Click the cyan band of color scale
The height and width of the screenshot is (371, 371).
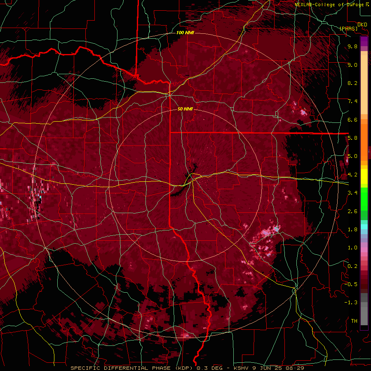(364, 227)
